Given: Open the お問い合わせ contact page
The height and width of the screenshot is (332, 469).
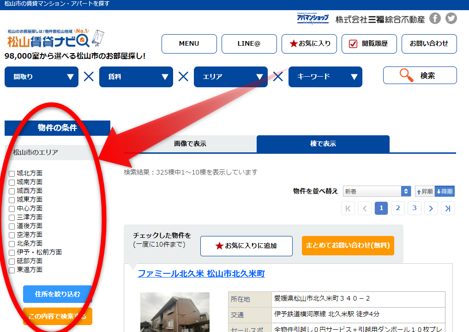Looking at the screenshot, I should tap(429, 44).
